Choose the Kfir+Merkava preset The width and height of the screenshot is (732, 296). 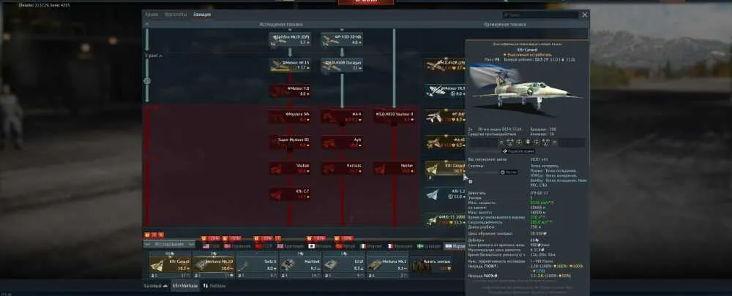click(x=184, y=286)
